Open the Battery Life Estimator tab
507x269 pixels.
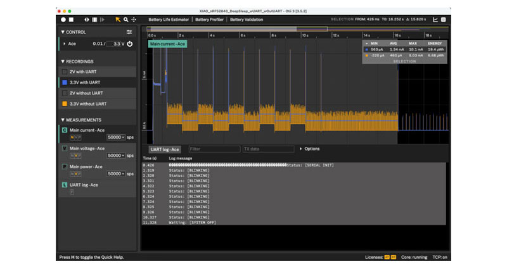169,20
